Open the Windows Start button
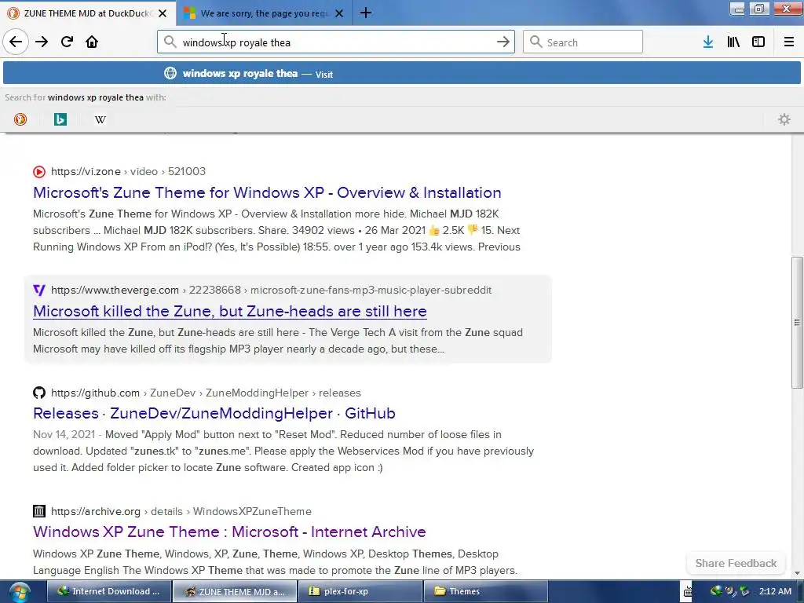The image size is (804, 603). point(20,592)
